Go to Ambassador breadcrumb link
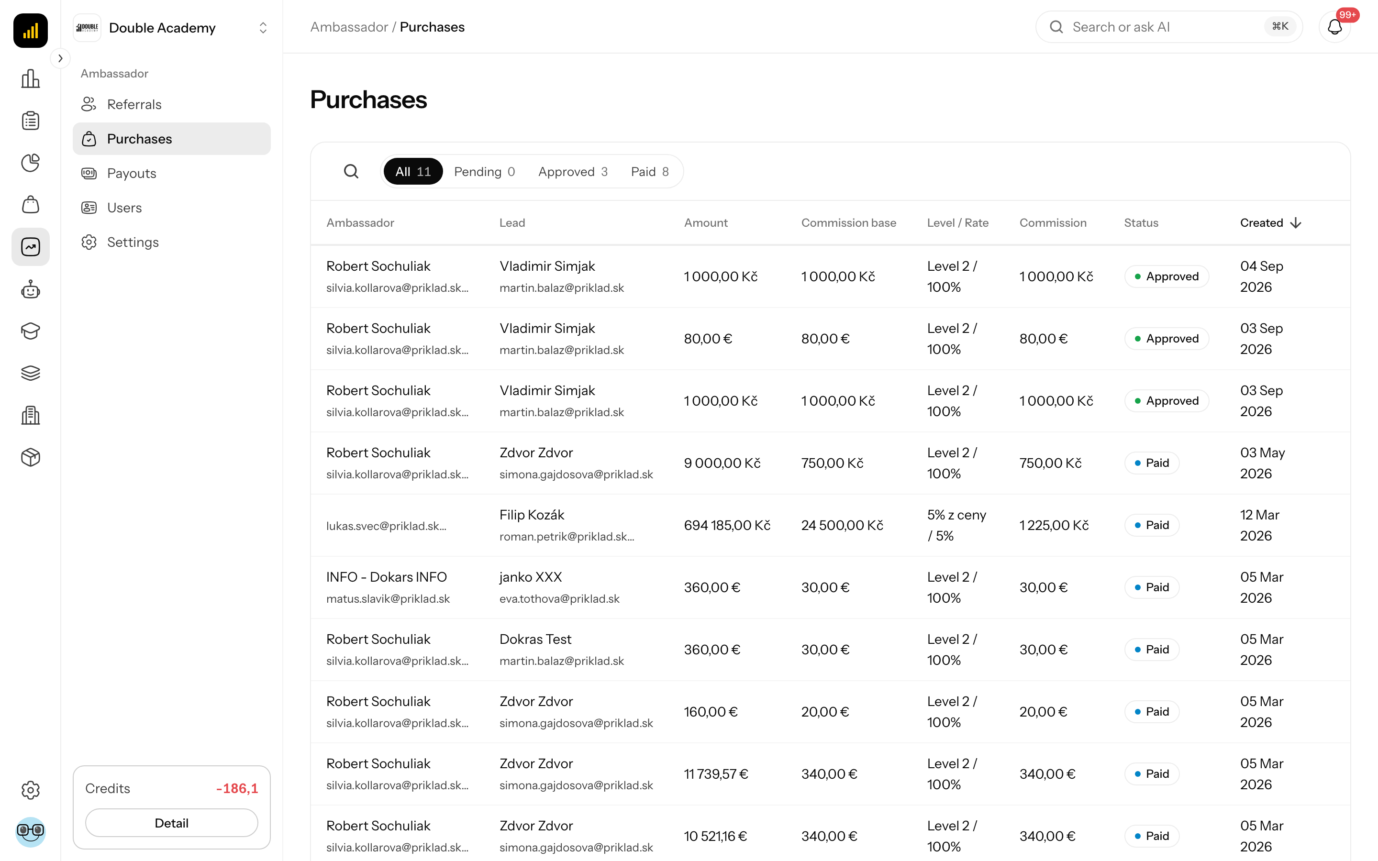1378x861 pixels. click(349, 27)
